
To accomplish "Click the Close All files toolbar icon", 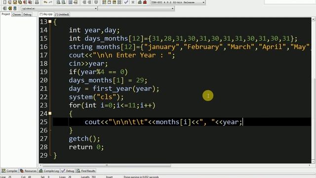I will [x=30, y=2].
